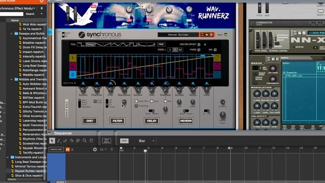Toggle the DELAY effect button

151,121
